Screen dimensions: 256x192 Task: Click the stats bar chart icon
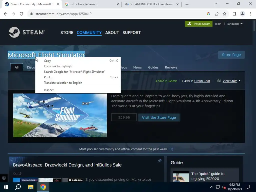coord(218,81)
